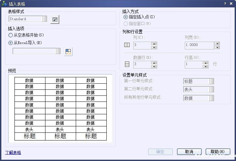Click the column width 1.0000 field

click(x=199, y=45)
